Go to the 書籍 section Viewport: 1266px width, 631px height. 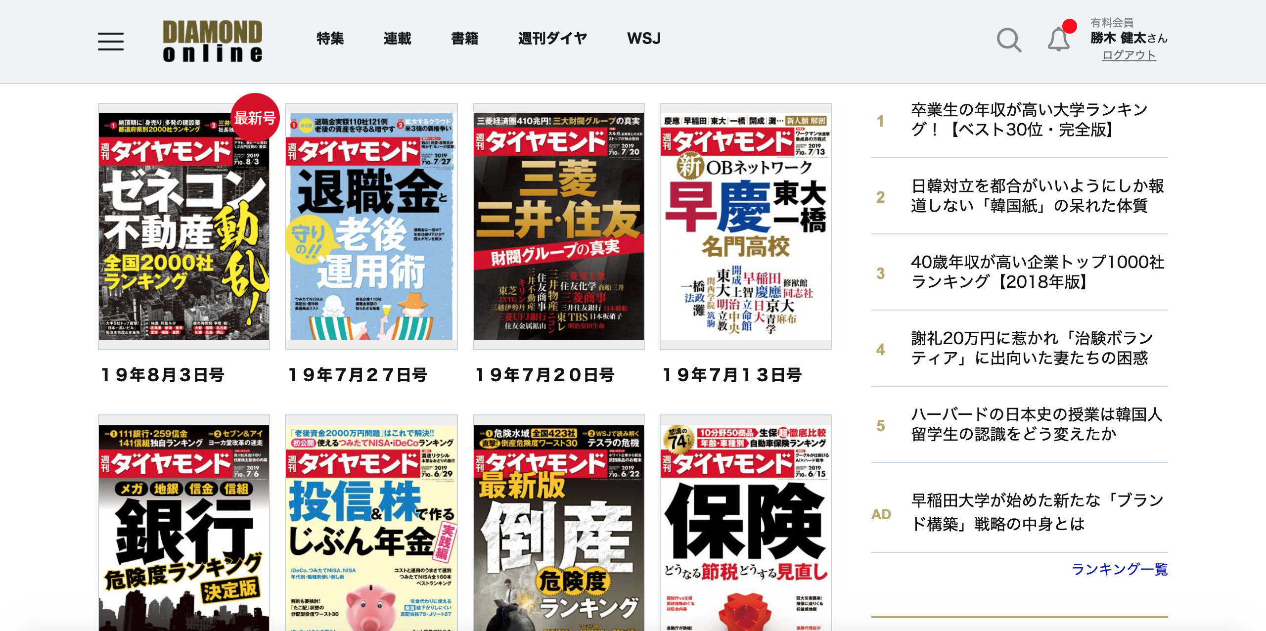click(464, 38)
